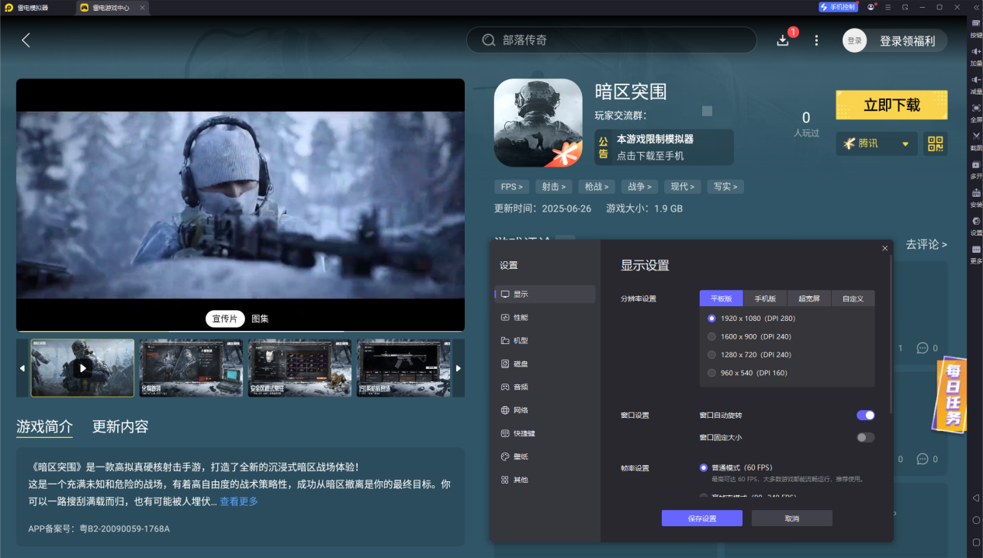Click 取消 button in settings
Viewport: 983px width, 558px height.
click(x=791, y=518)
